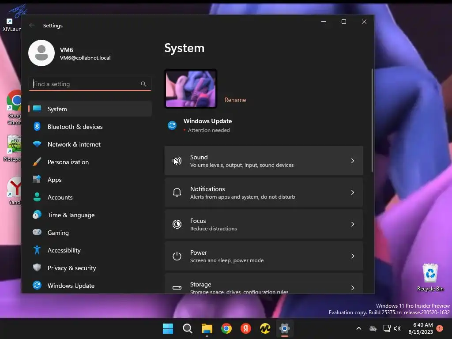Click the System monitor icon in sidebar
The image size is (452, 339).
tap(37, 109)
